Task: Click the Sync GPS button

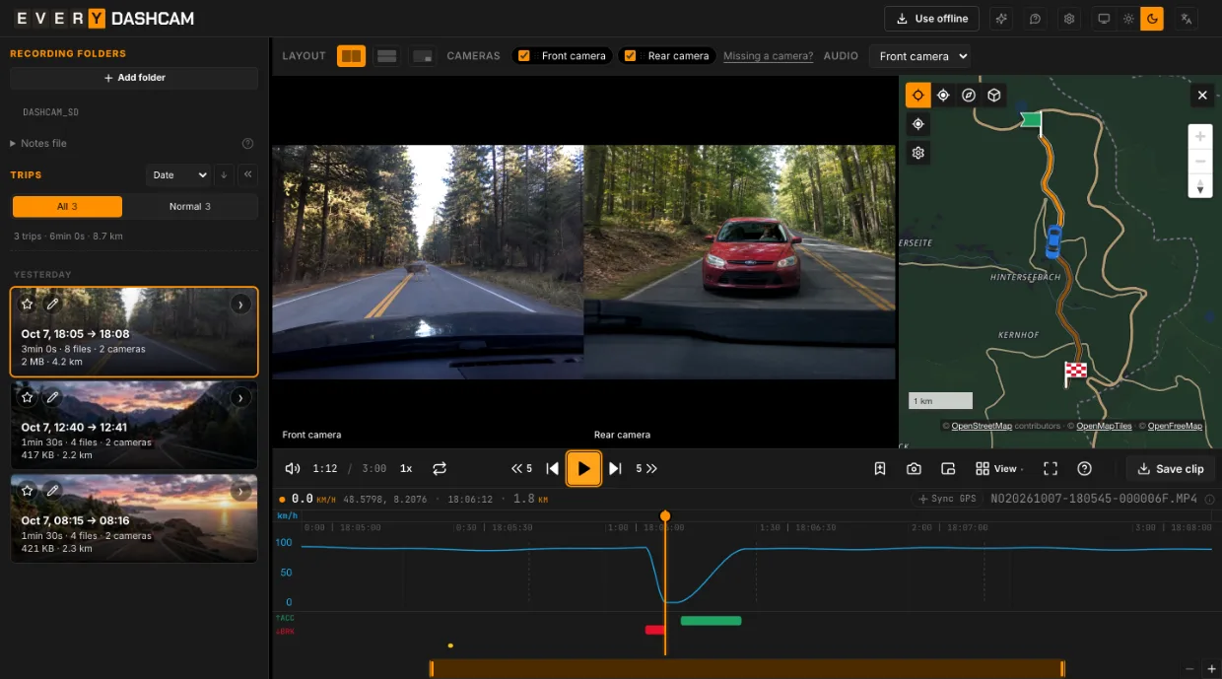Action: pyautogui.click(x=947, y=499)
